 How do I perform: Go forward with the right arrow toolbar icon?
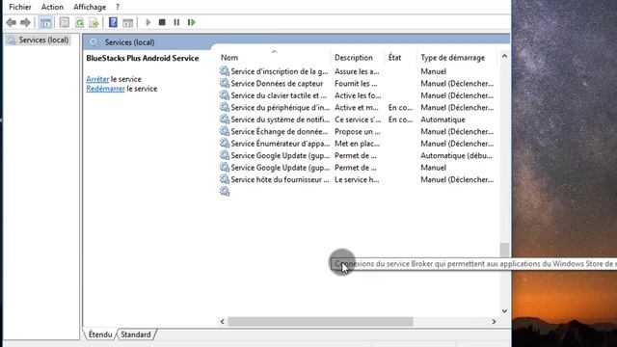click(x=25, y=22)
